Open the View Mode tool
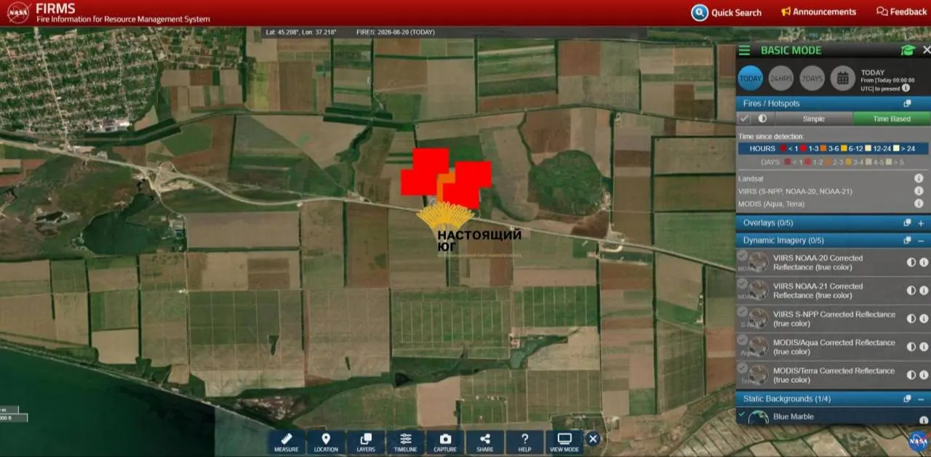Screen dimensions: 931x457 (564, 442)
